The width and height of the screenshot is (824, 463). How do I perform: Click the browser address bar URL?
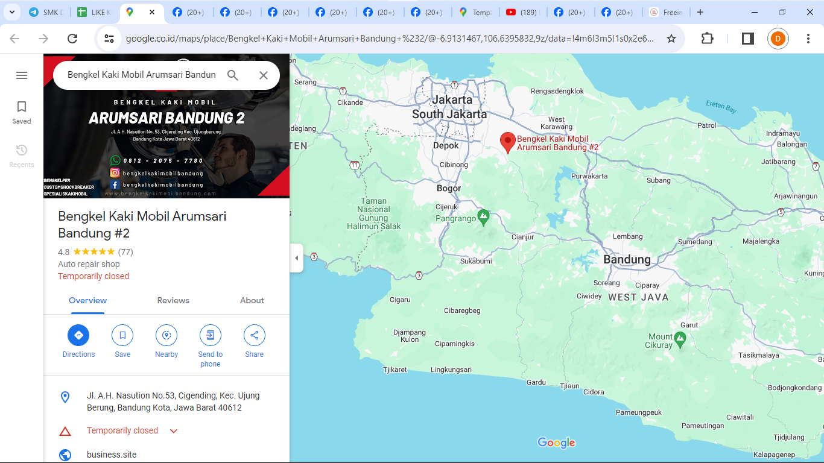pos(390,39)
